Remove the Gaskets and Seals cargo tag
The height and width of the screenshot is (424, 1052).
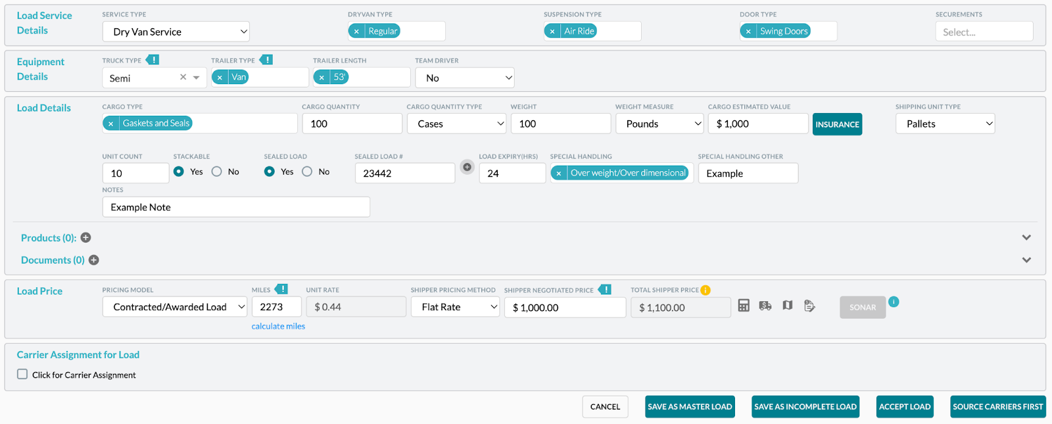click(x=111, y=124)
